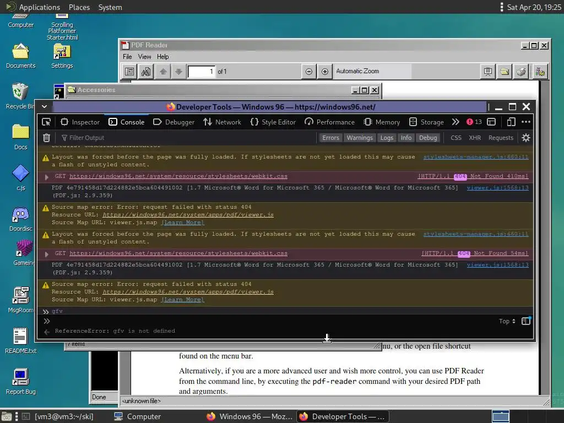Screen dimensions: 564x423
Task: Click first Learn More link in source map error
Action: coord(183,223)
